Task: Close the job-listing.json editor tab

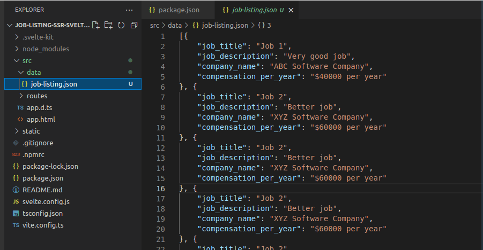Action: [x=291, y=10]
